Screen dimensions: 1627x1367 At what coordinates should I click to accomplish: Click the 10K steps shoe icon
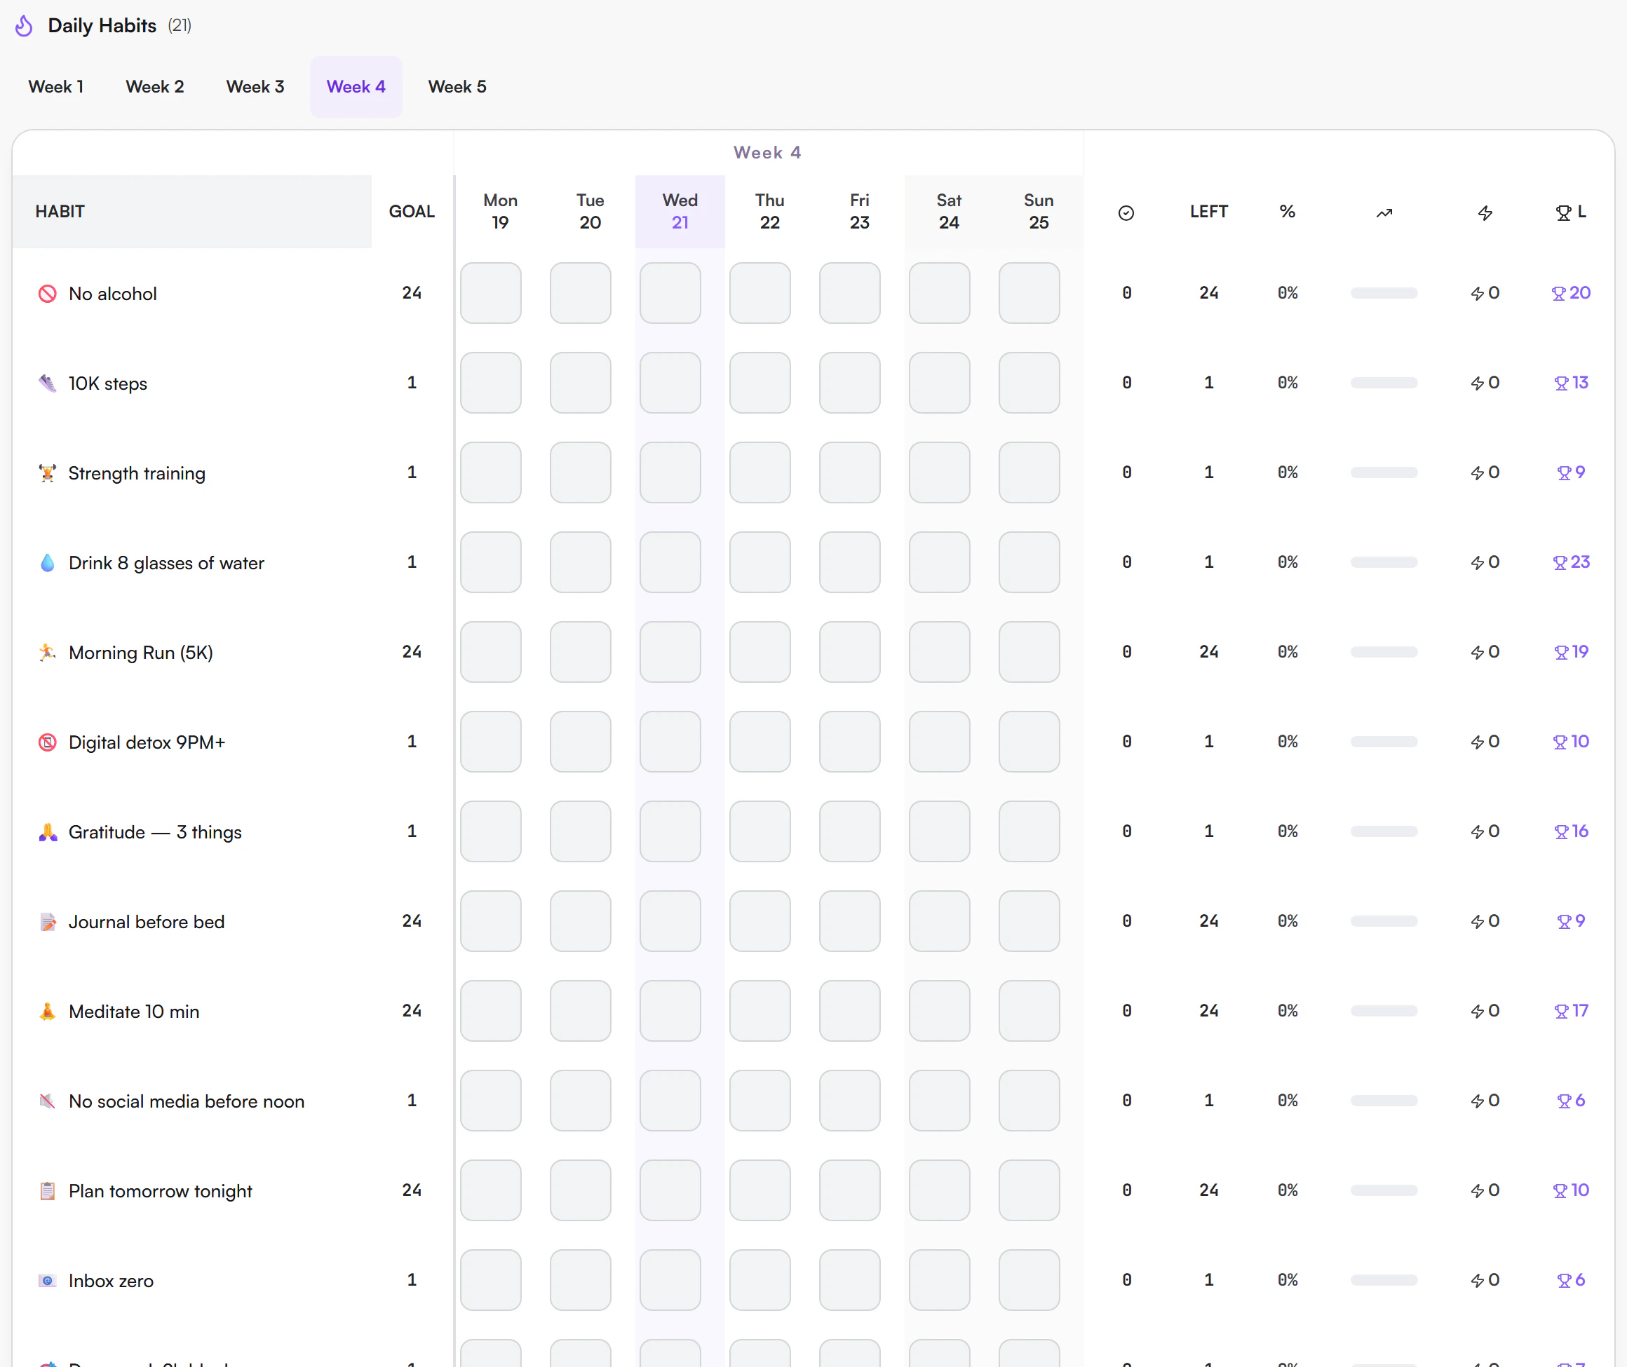[x=47, y=383]
